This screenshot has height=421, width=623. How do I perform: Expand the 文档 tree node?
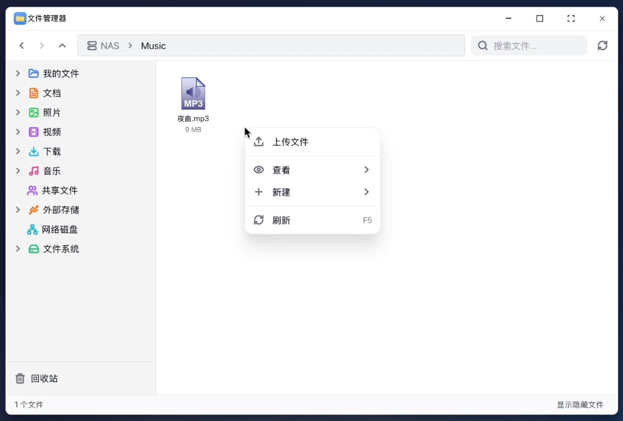coord(18,93)
